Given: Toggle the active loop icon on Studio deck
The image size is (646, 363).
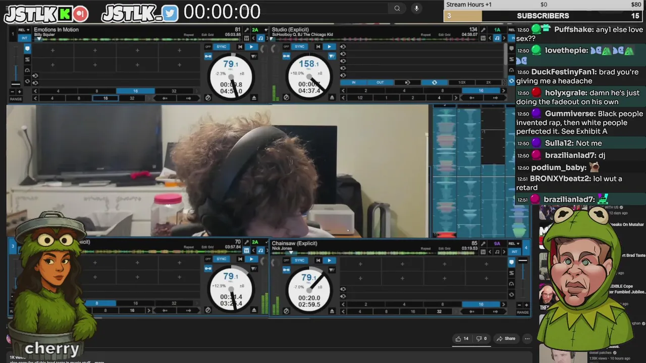Looking at the screenshot, I should (435, 82).
